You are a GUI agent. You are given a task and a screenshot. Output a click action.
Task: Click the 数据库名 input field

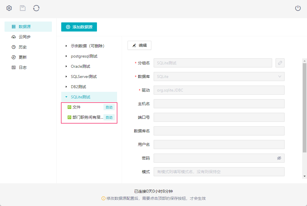click(219, 131)
